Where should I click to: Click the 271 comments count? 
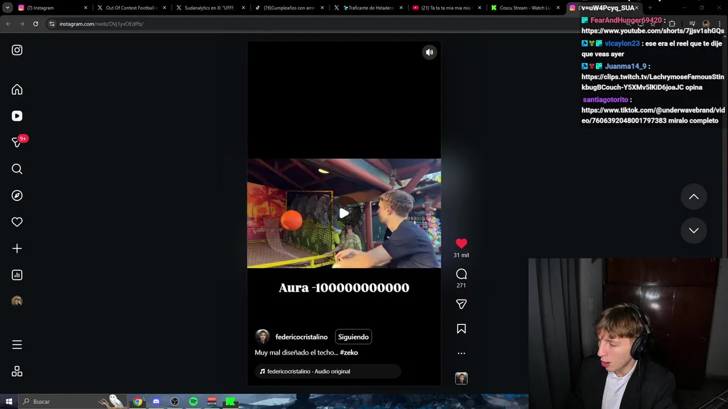point(461,286)
